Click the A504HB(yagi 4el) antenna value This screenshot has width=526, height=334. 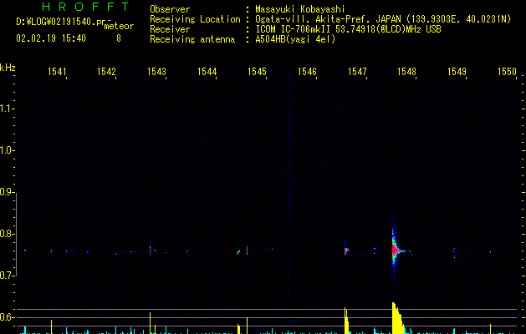pos(295,39)
